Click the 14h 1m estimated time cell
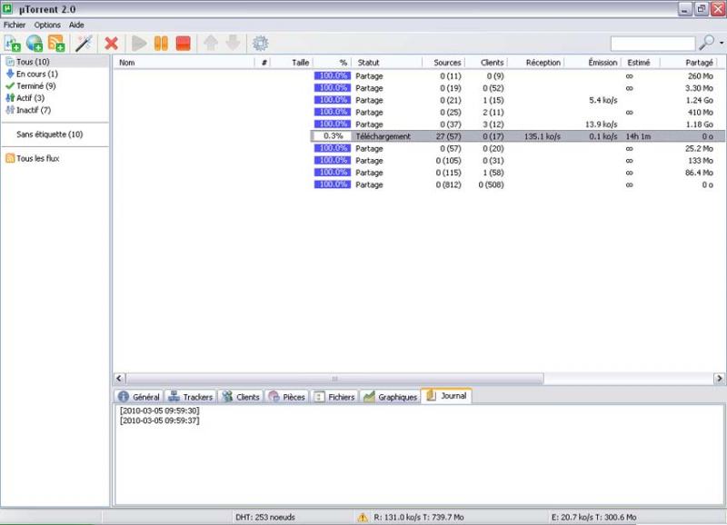727x525 pixels. pos(638,136)
